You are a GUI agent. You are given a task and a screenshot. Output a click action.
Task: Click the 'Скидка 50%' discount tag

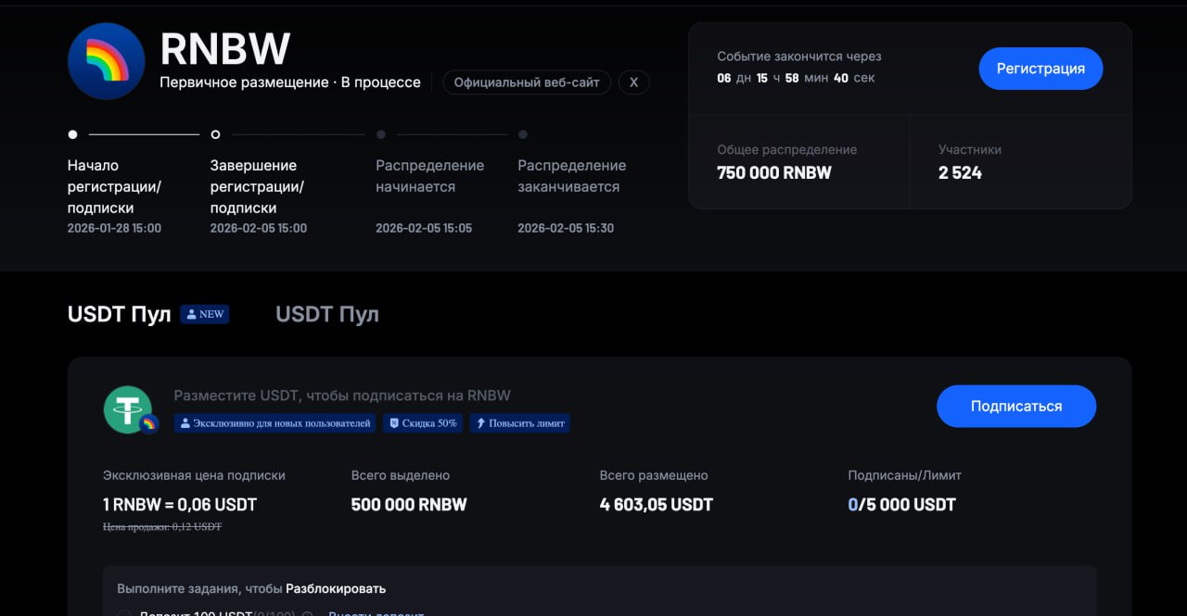[423, 423]
